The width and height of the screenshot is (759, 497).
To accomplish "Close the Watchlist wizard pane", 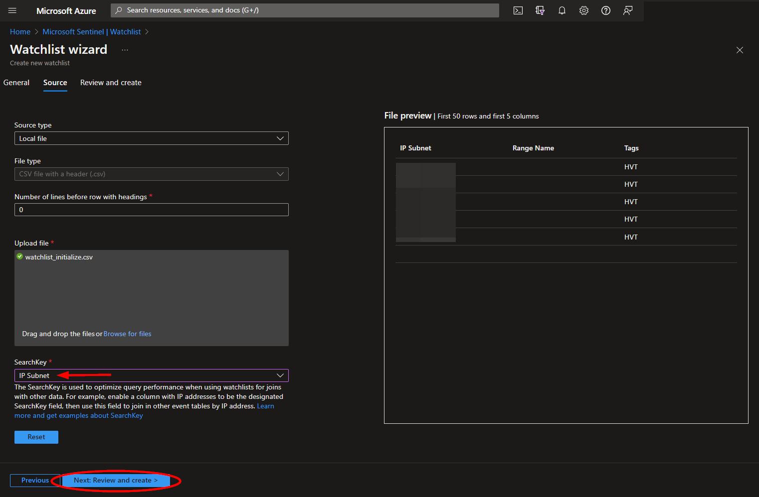I will pos(740,50).
